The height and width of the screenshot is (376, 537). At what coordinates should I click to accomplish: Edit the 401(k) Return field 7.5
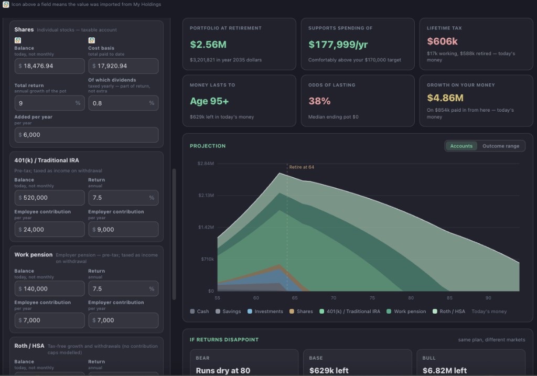(x=123, y=198)
